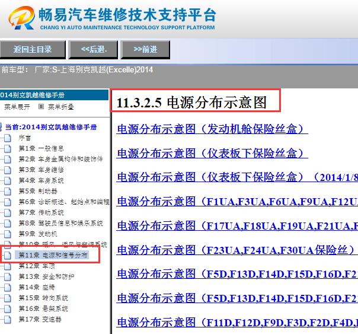
Task: Click the page icon next to 第2章
Action: point(8,159)
